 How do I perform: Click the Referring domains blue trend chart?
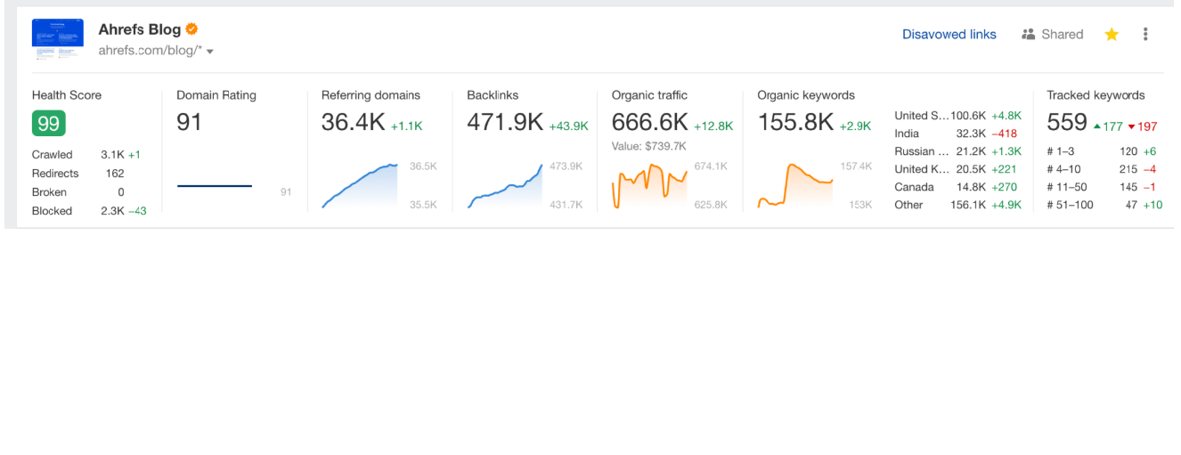click(360, 185)
